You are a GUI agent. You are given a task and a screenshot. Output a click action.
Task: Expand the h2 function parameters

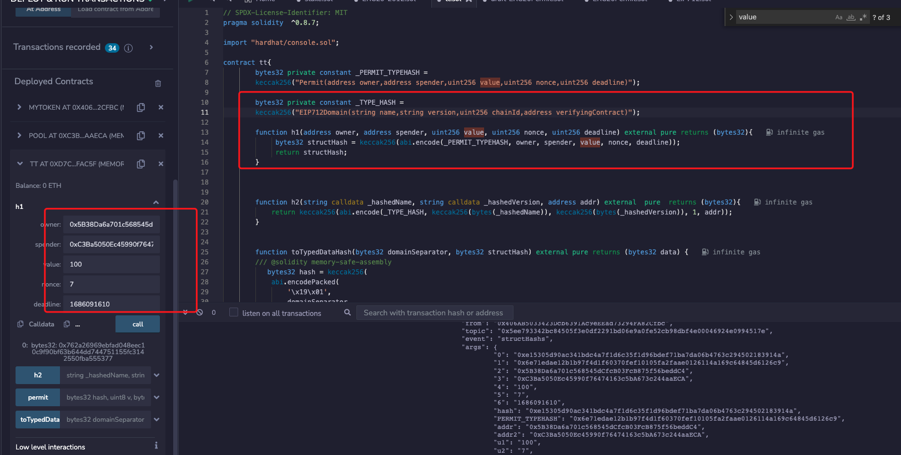157,375
